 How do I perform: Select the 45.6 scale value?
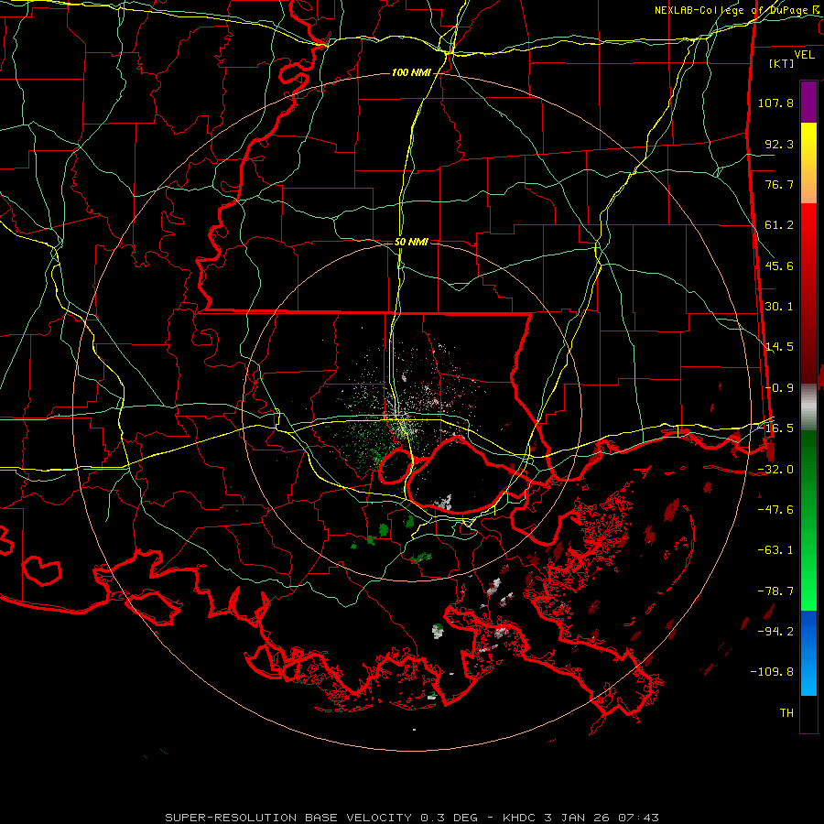coord(779,266)
